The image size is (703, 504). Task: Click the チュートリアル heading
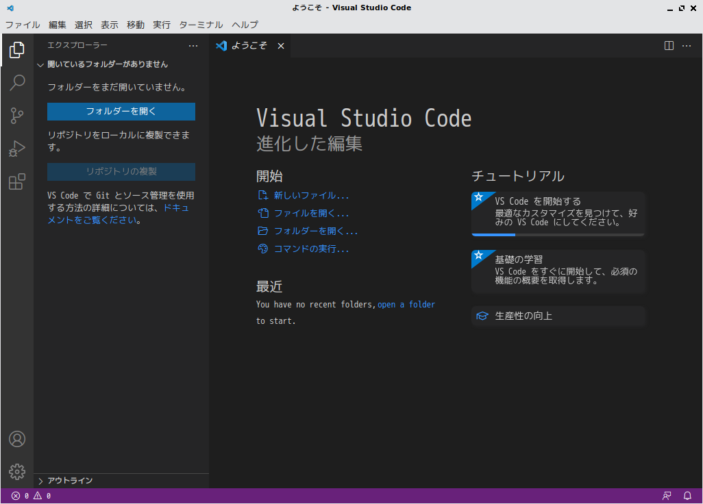pyautogui.click(x=518, y=176)
